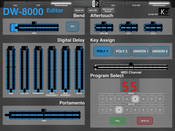Click the Klang logo by Ibo Kai
The width and height of the screenshot is (175, 131).
(164, 12)
